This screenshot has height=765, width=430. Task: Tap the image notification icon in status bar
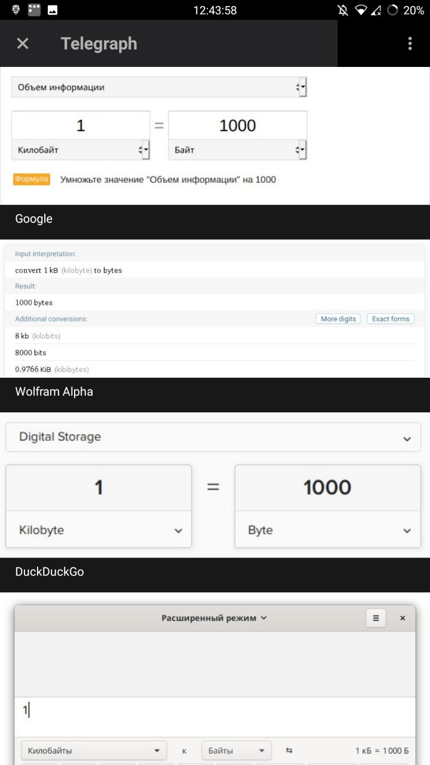(53, 10)
